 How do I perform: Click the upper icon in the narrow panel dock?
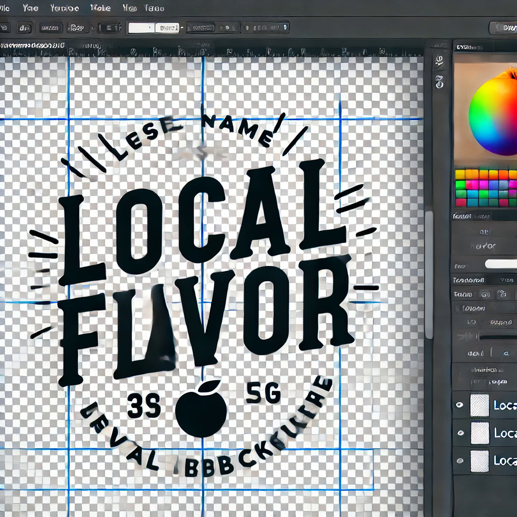(439, 62)
